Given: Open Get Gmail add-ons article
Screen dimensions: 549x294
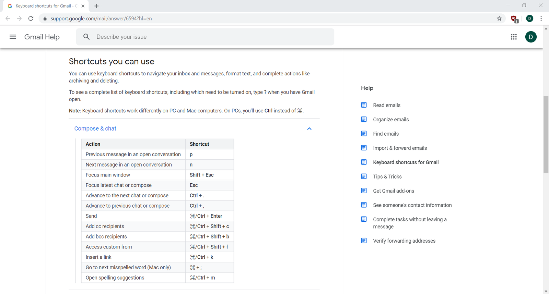Looking at the screenshot, I should pyautogui.click(x=394, y=191).
